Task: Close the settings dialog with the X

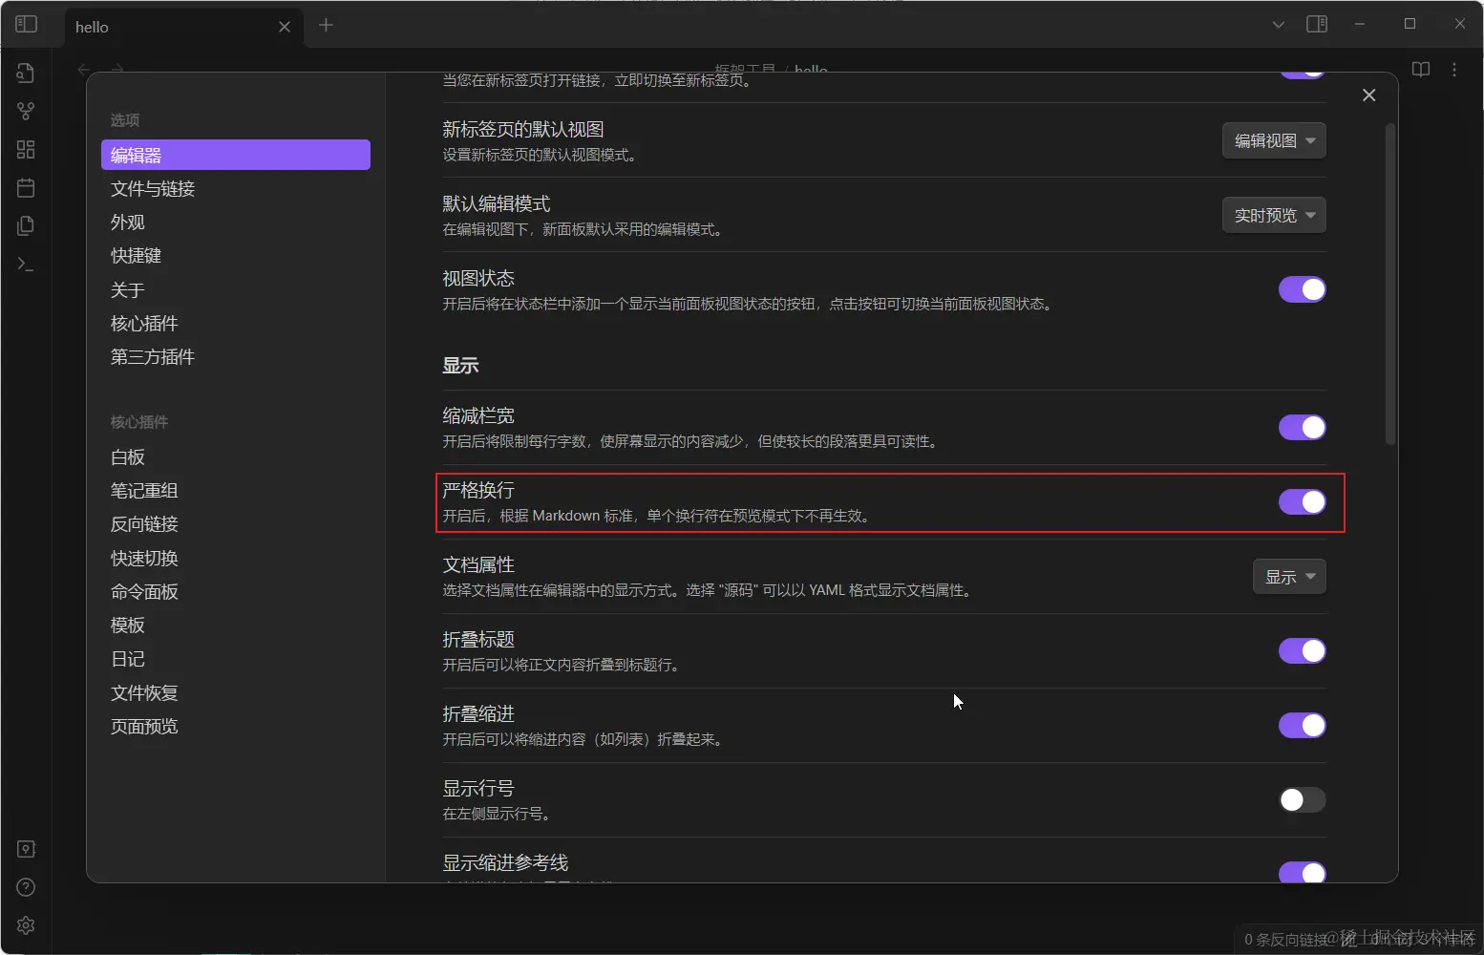Action: click(1368, 95)
